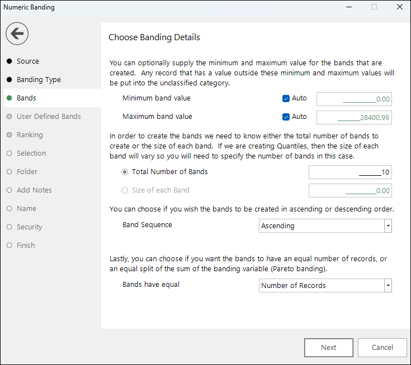Click the Minimum band value field
The width and height of the screenshot is (411, 365).
354,99
